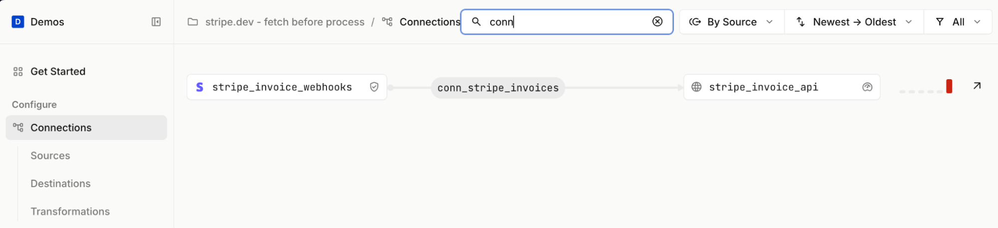The width and height of the screenshot is (998, 228).
Task: Click the blue Demos workspace logo
Action: click(x=18, y=22)
